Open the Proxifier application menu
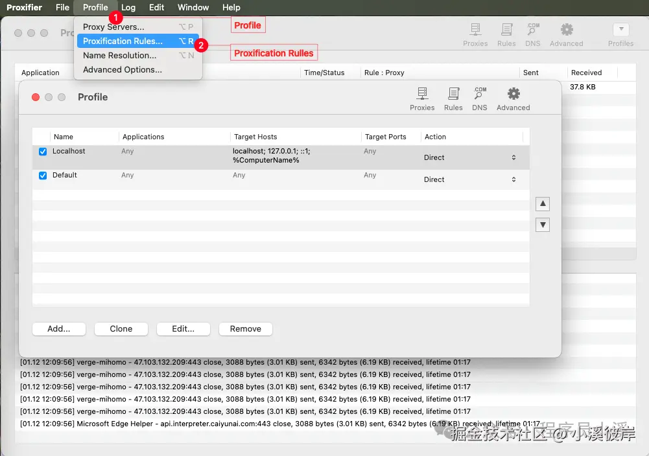The width and height of the screenshot is (649, 456). [x=24, y=7]
